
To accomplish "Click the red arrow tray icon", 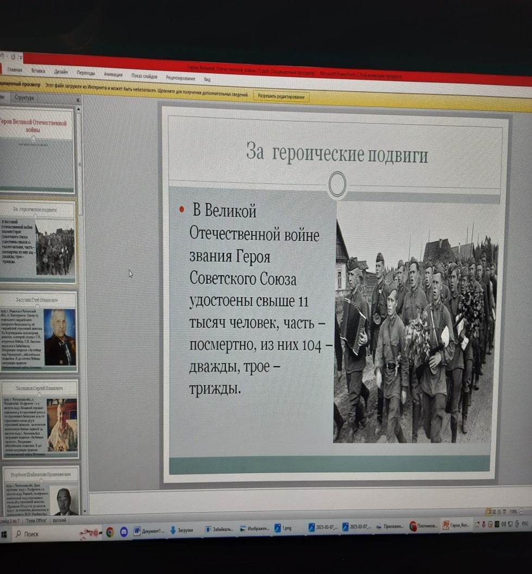I will pyautogui.click(x=484, y=524).
